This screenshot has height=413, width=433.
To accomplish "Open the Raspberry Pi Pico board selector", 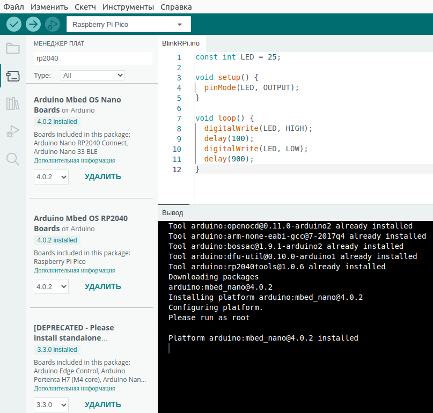I will click(x=129, y=24).
